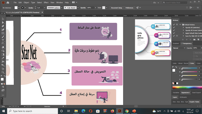Select the Rotate tool

[x=3, y=44]
